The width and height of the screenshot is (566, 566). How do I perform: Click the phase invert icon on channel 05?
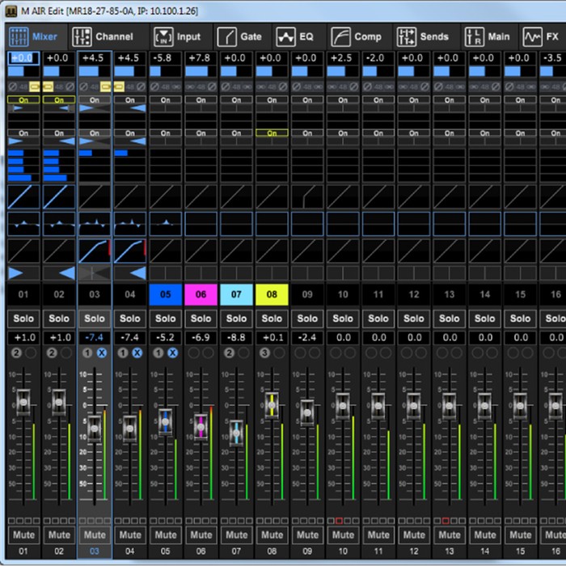click(x=154, y=87)
